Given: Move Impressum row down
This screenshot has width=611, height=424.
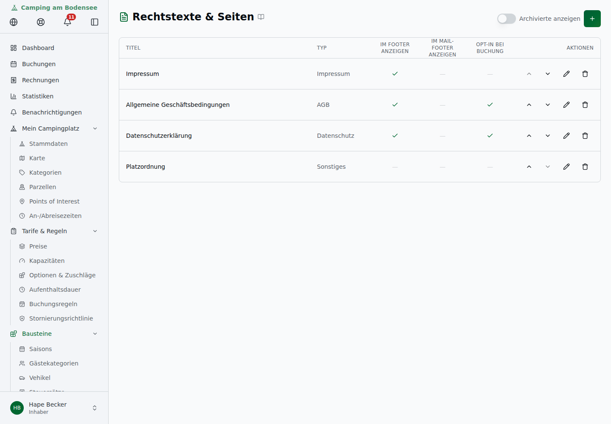Looking at the screenshot, I should [548, 74].
